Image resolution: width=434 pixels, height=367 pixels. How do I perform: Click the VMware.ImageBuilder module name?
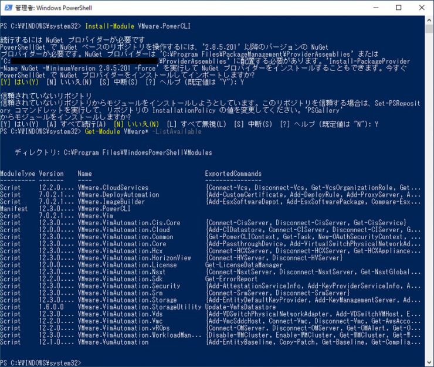(x=111, y=202)
